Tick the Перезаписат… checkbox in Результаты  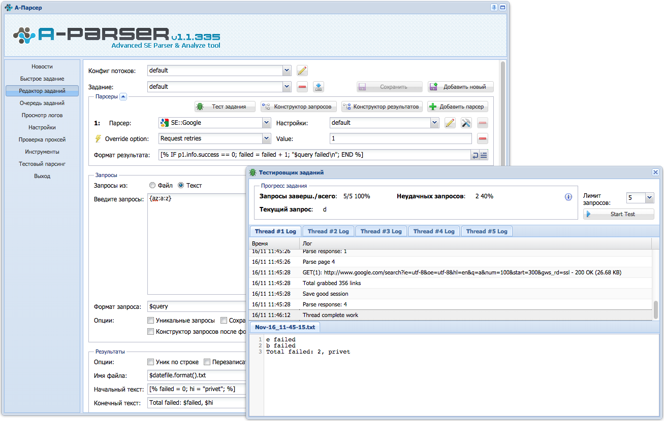[207, 362]
